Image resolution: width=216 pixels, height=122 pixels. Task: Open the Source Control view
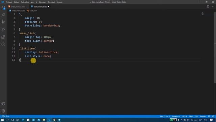pos(3,22)
